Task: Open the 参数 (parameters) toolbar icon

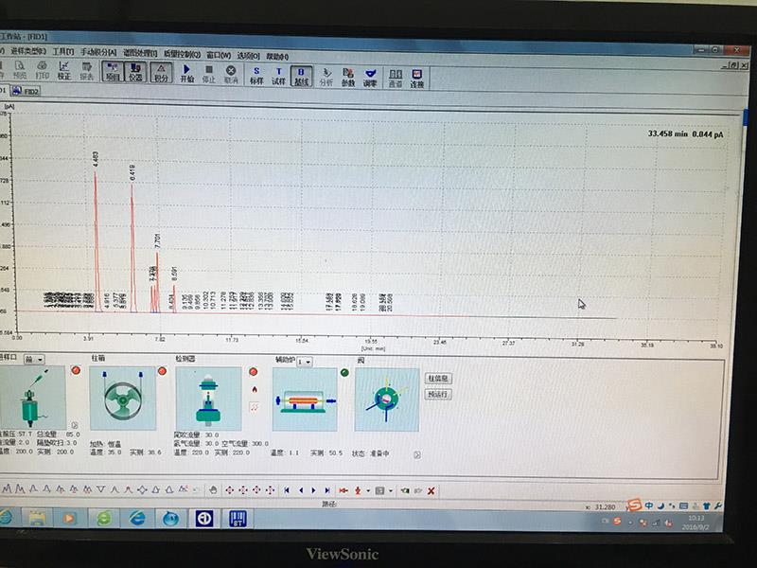Action: pyautogui.click(x=348, y=75)
